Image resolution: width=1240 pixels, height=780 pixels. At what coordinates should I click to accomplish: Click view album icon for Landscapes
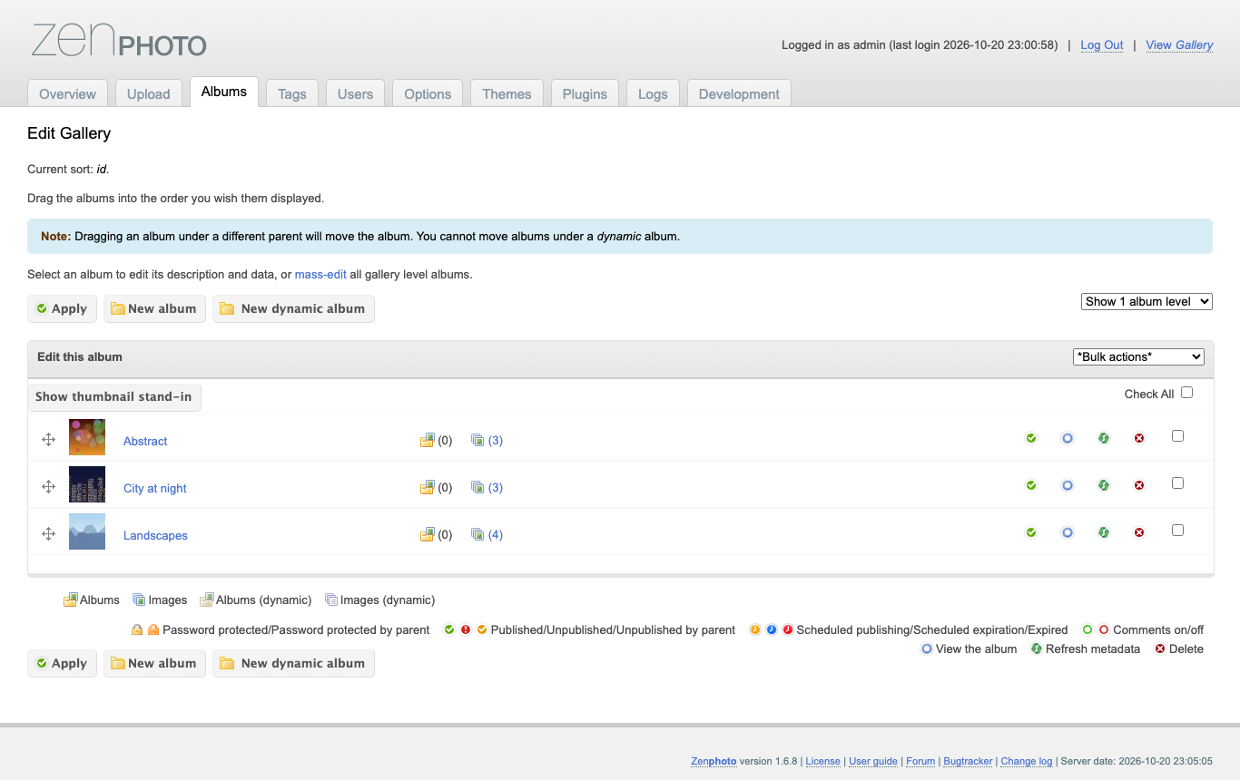(x=1068, y=532)
